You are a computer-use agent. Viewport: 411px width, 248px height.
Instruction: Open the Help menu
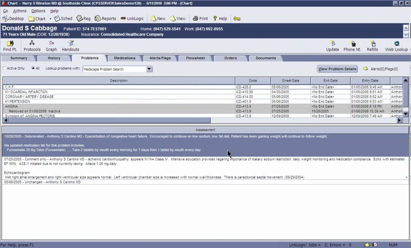54,11
